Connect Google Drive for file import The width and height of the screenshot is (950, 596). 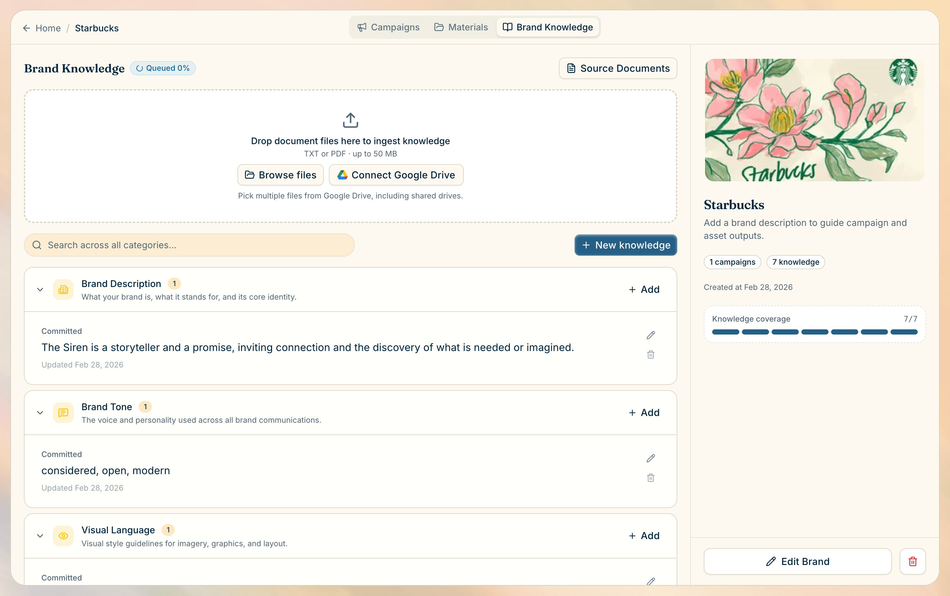[396, 175]
